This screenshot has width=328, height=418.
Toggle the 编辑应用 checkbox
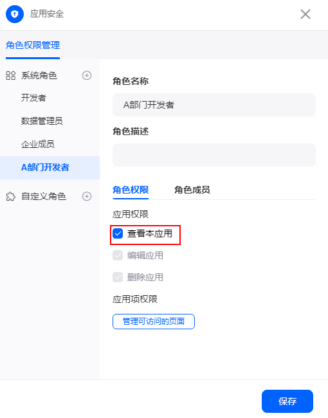click(x=118, y=255)
